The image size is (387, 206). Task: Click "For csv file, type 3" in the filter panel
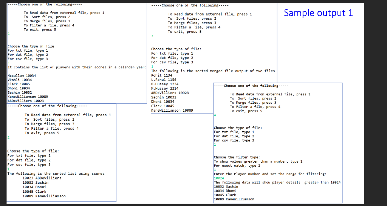point(234,140)
